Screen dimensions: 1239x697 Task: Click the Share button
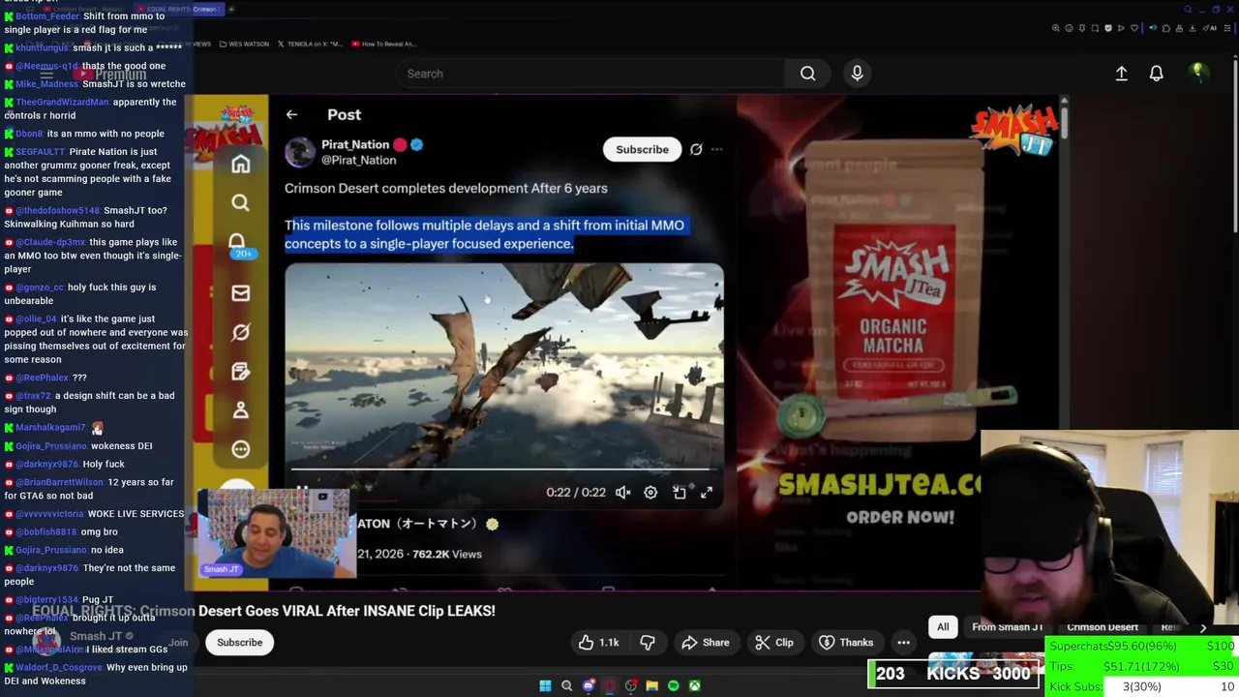[x=705, y=643]
